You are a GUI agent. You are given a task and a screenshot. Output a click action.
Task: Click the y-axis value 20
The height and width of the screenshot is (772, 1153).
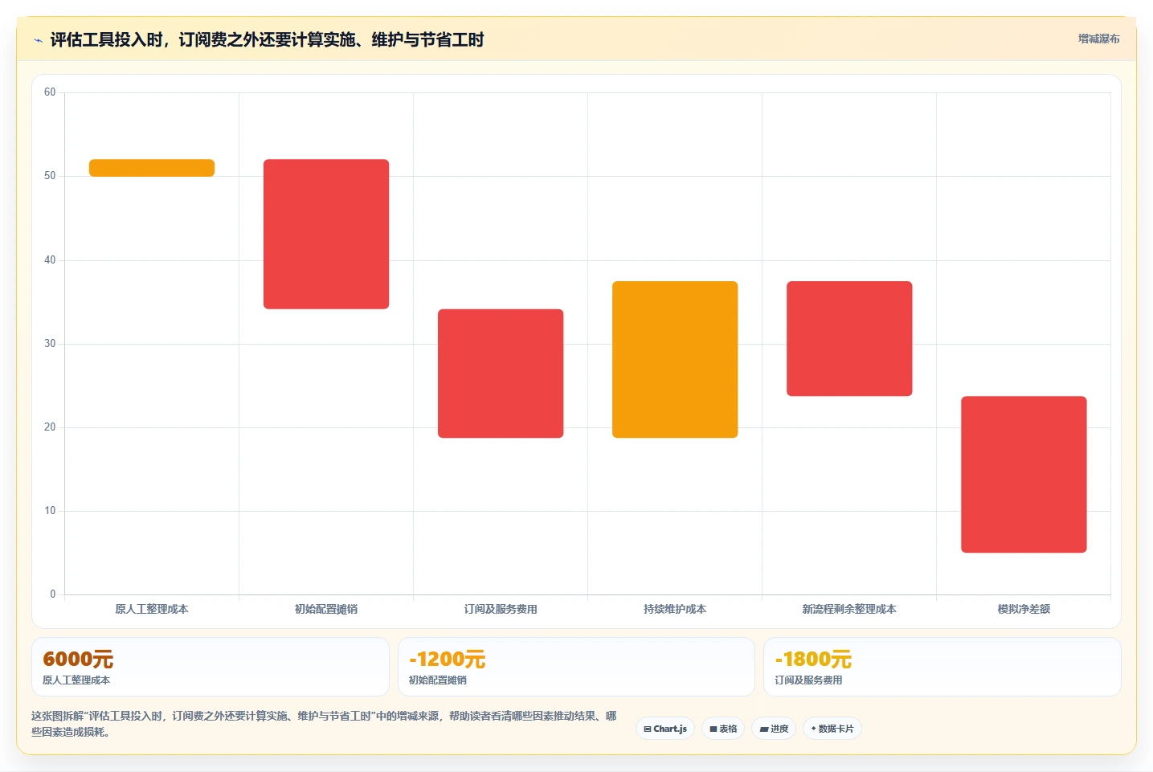[x=50, y=427]
